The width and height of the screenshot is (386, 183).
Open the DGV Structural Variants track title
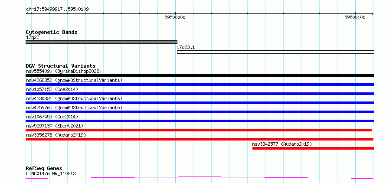(61, 66)
